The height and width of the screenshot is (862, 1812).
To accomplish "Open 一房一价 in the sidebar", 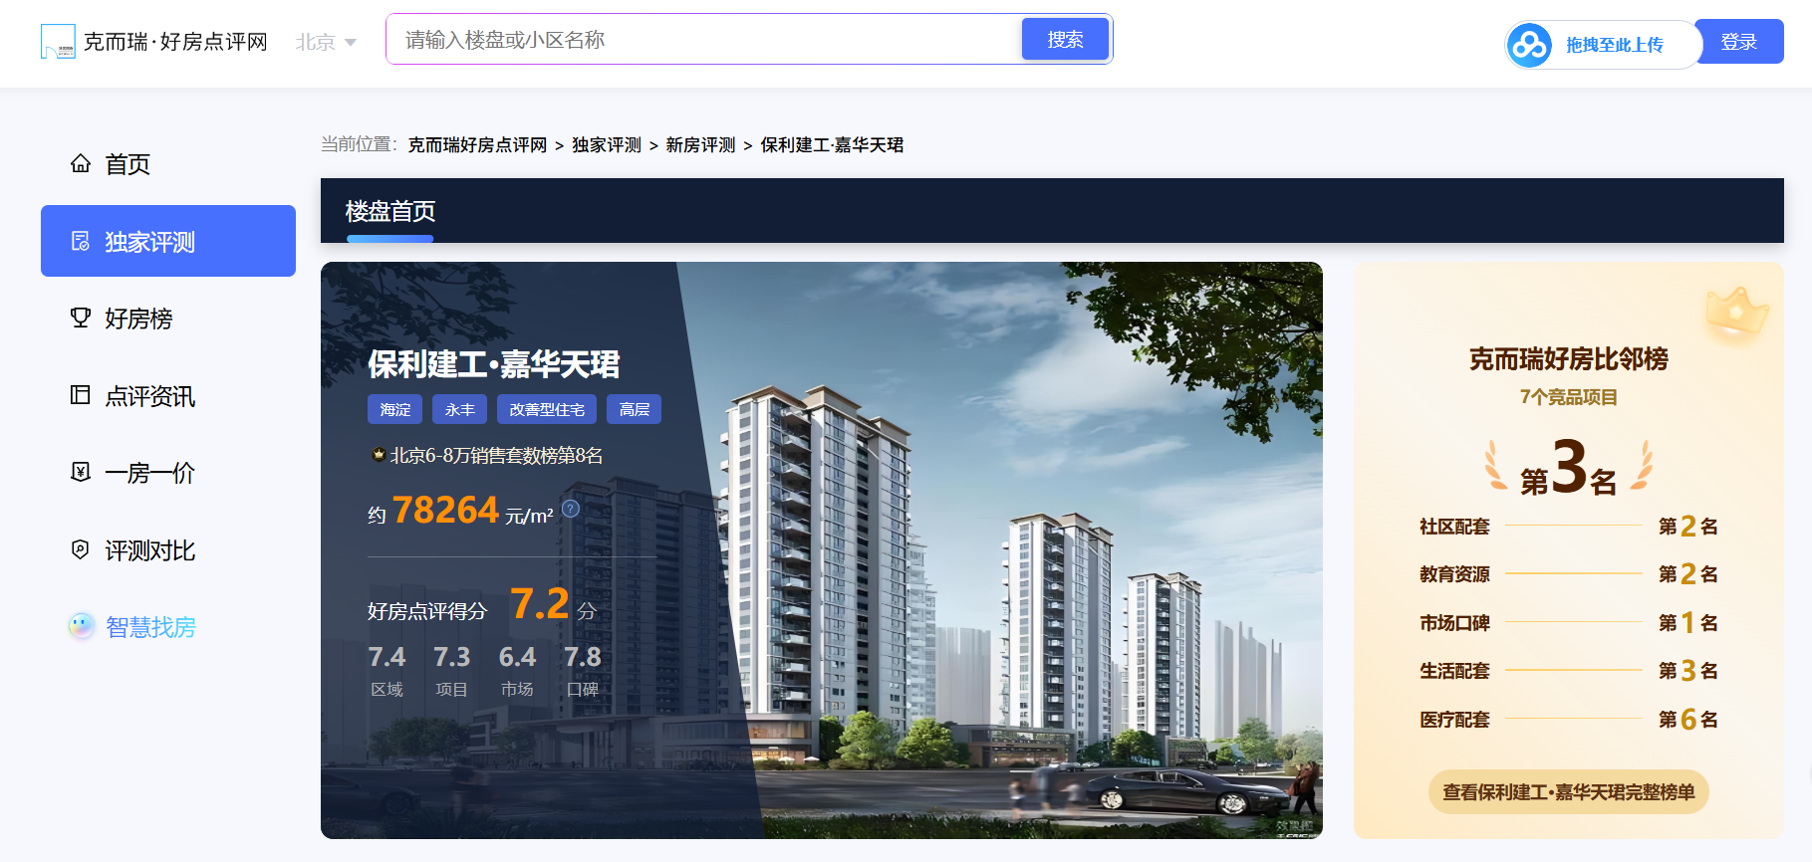I will [168, 473].
